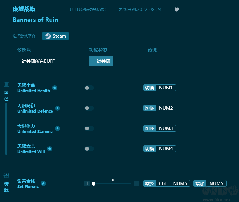
Task: Click the Ctrl NUM5 decrease hotkey field
Action: coord(173,183)
